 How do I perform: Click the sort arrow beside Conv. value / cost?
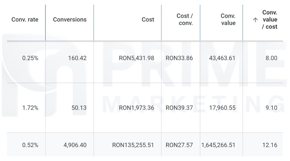[255, 20]
